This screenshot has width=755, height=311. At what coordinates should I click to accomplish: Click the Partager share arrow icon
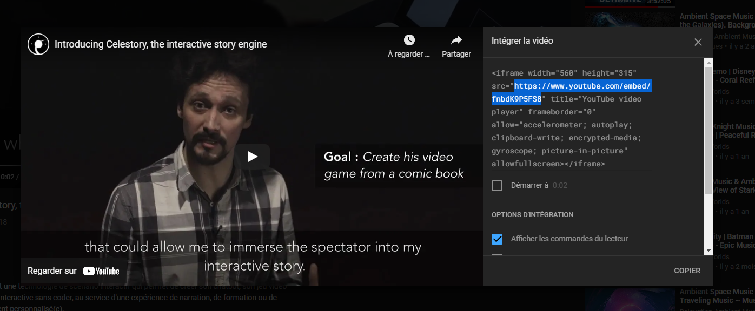[456, 40]
